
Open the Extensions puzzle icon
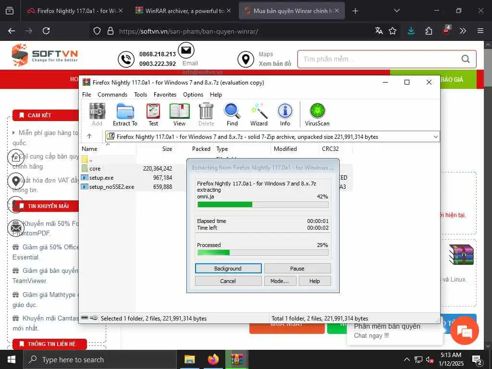pos(429,31)
